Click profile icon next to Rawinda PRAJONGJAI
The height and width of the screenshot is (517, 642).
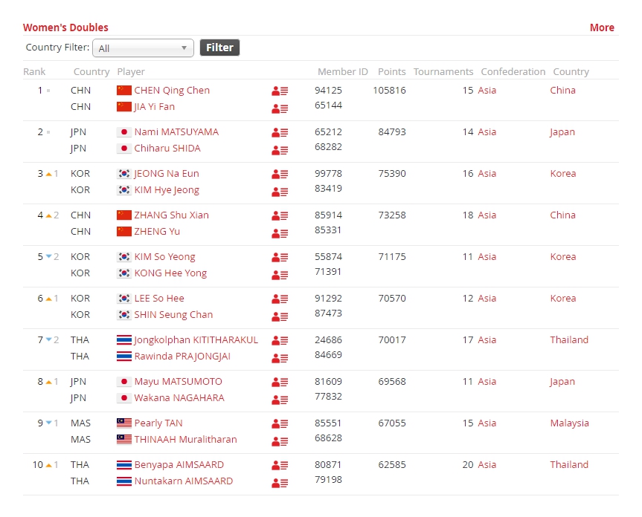point(280,357)
